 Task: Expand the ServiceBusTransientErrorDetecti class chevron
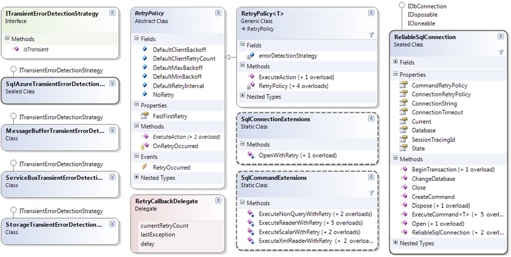coord(112,177)
